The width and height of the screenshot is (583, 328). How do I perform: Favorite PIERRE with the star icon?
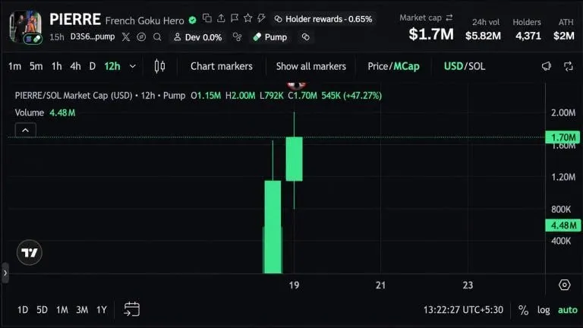click(x=247, y=18)
